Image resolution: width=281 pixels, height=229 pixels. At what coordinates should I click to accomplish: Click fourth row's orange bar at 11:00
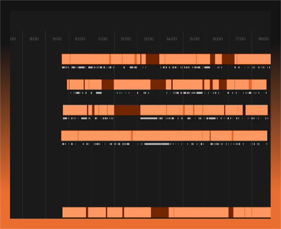pyautogui.click(x=103, y=136)
